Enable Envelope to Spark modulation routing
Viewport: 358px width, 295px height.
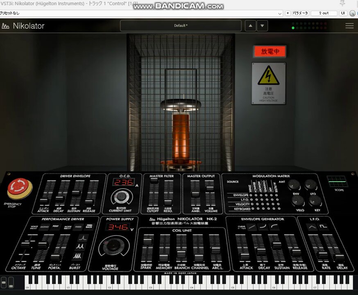(251, 195)
